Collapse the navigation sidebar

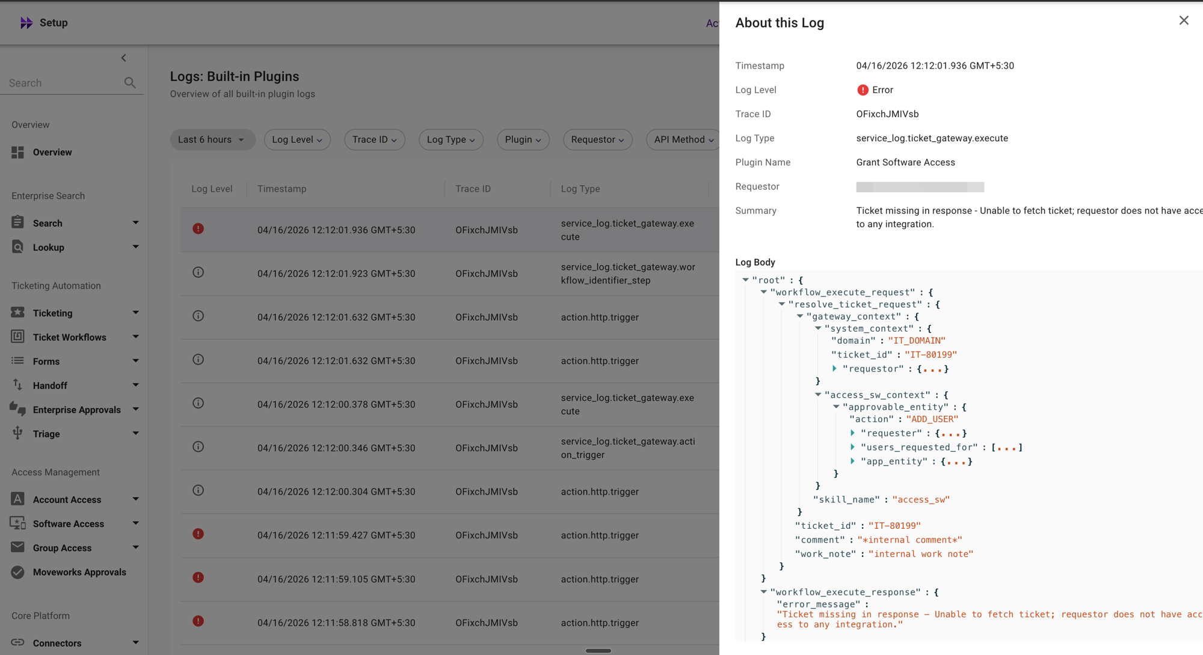(124, 58)
